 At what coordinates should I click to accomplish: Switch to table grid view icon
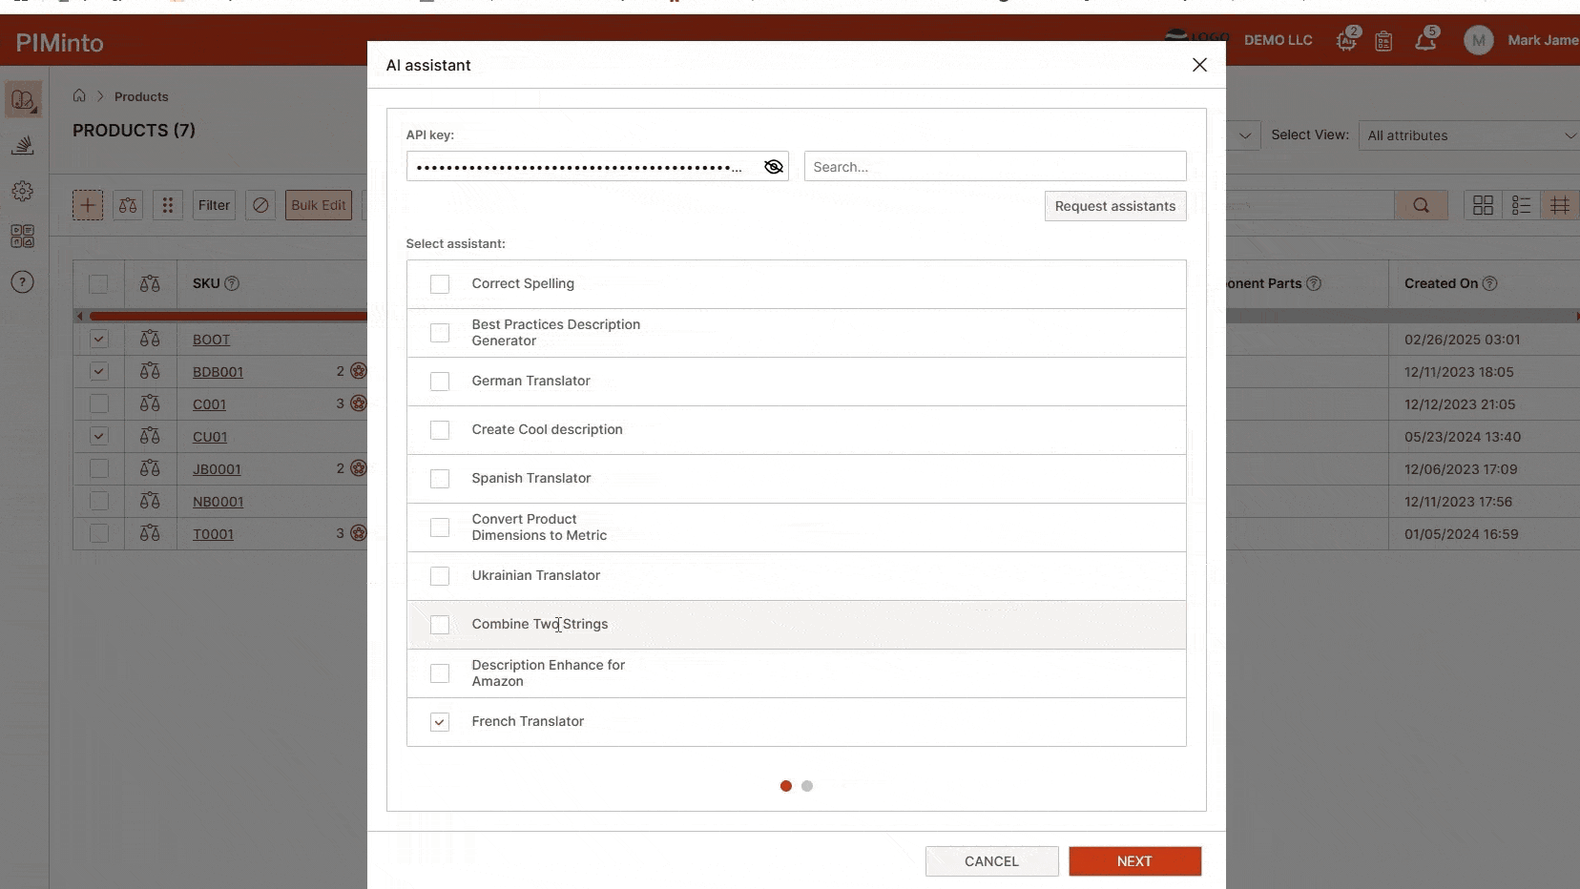point(1560,205)
